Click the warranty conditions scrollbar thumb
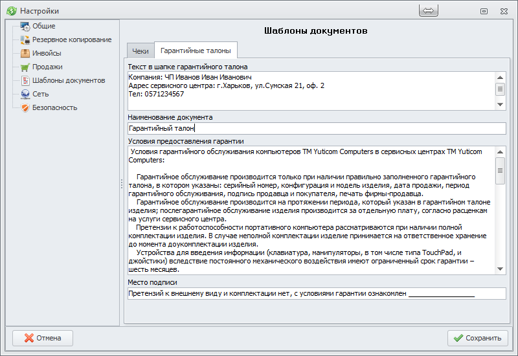The height and width of the screenshot is (356, 518). [500, 170]
